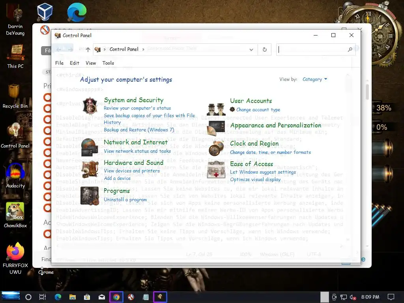Click Clock and Region heading
Viewport: 404px width, 303px height.
[x=254, y=144]
